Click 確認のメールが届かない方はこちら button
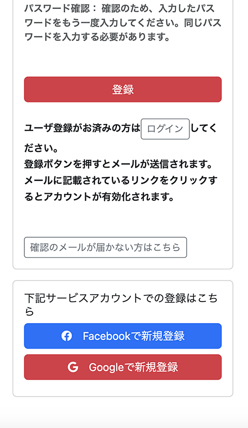Image resolution: width=248 pixels, height=428 pixels. [105, 247]
